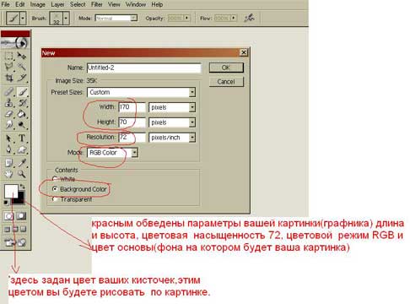Open the Layer menu

click(57, 4)
